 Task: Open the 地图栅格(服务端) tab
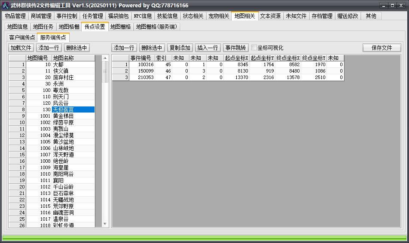point(156,27)
